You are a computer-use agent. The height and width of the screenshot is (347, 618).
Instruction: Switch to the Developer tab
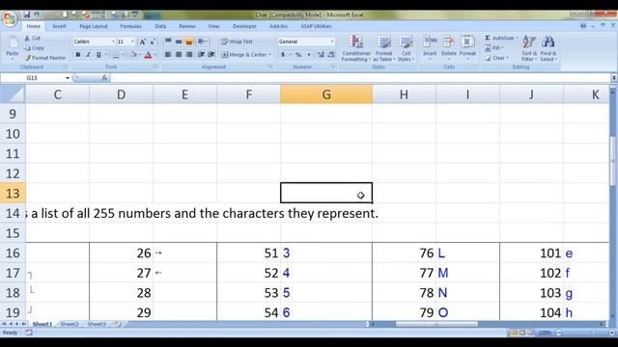[x=244, y=26]
